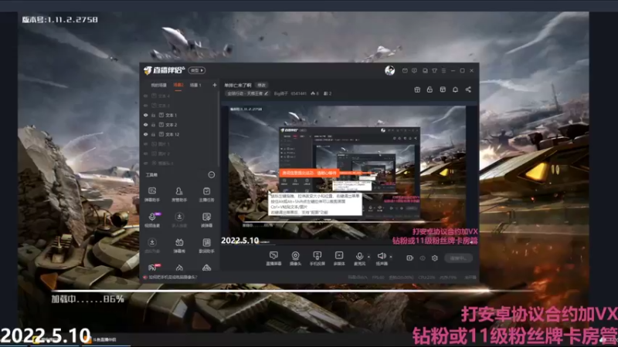
Task: Open notification bell icon
Action: click(455, 89)
